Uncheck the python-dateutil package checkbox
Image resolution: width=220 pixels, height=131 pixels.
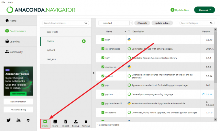[x=103, y=103]
